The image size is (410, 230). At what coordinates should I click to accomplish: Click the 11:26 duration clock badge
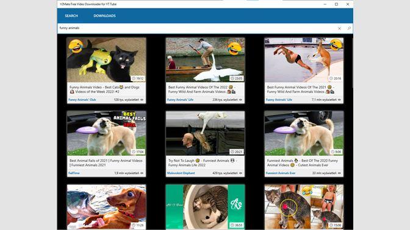tap(138, 225)
